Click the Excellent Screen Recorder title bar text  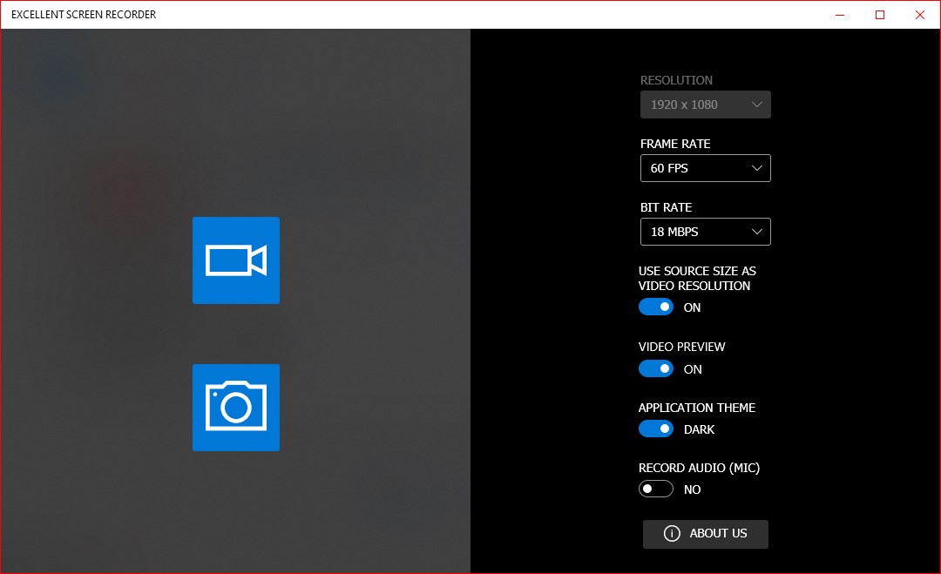click(82, 14)
